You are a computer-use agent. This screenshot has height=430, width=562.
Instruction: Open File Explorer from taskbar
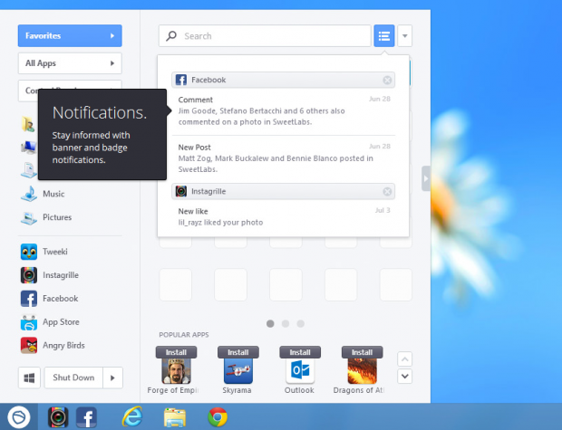(x=175, y=417)
